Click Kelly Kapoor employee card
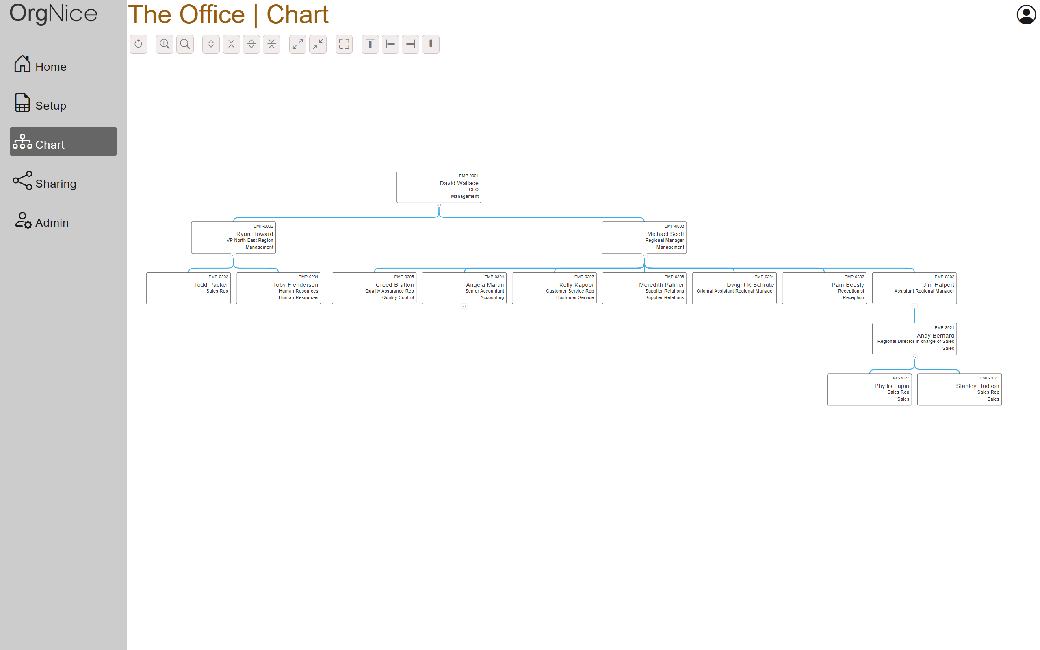Screen dimensions: 1040x650 [x=555, y=288]
